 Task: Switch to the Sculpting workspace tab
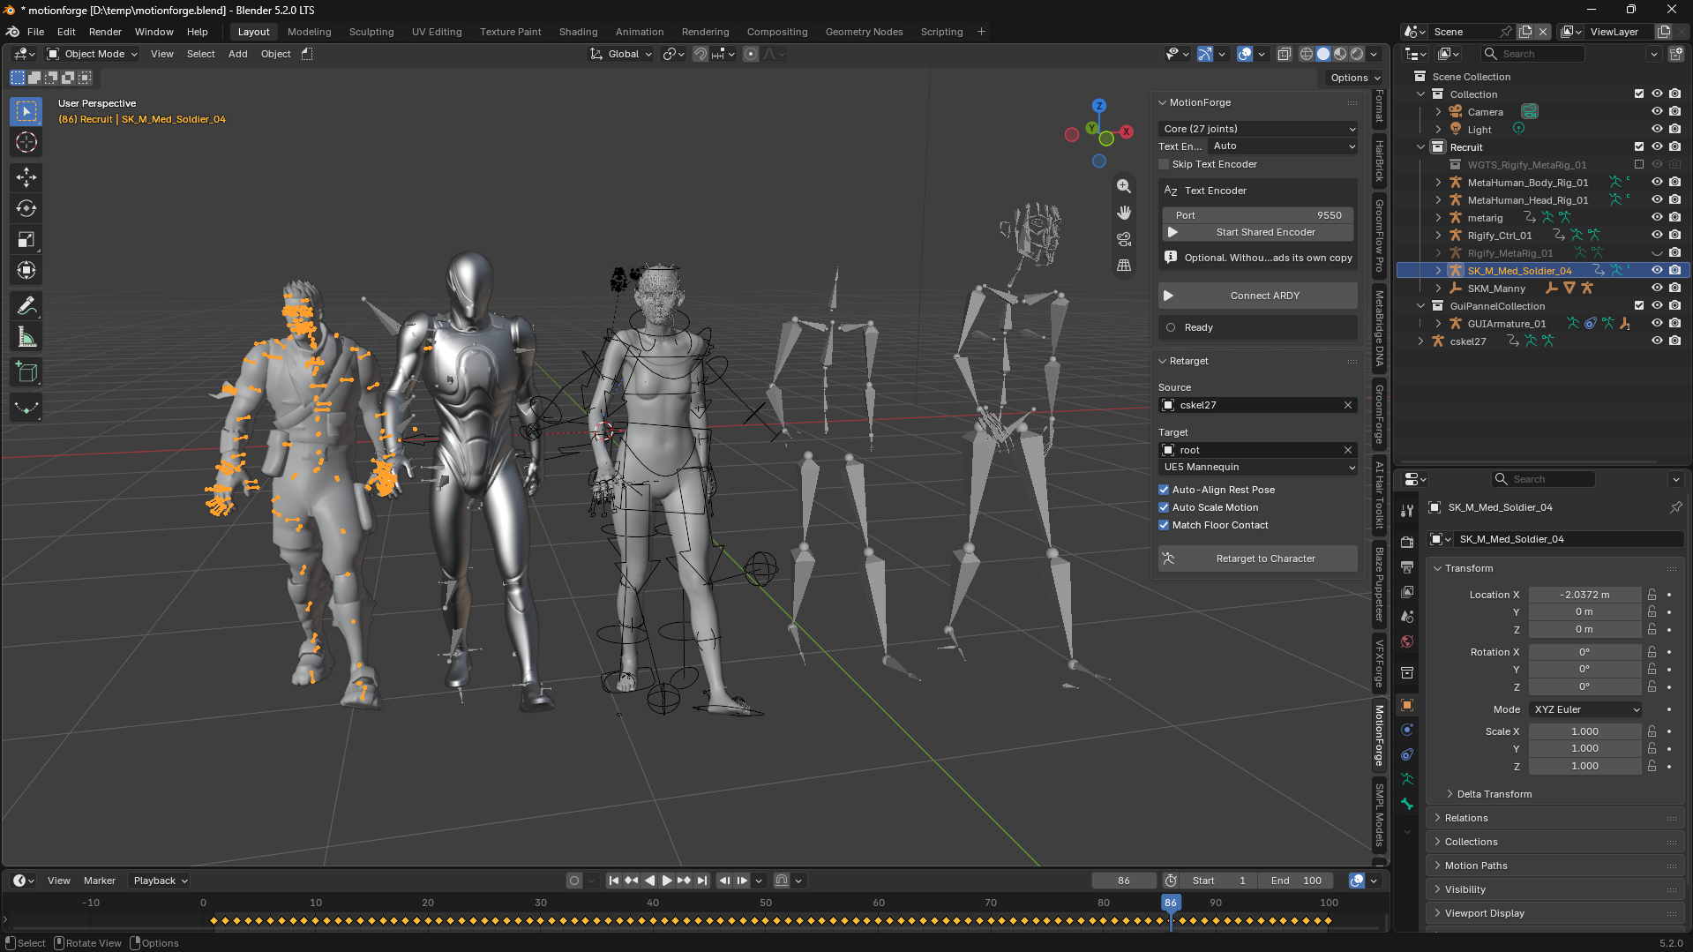click(x=371, y=32)
